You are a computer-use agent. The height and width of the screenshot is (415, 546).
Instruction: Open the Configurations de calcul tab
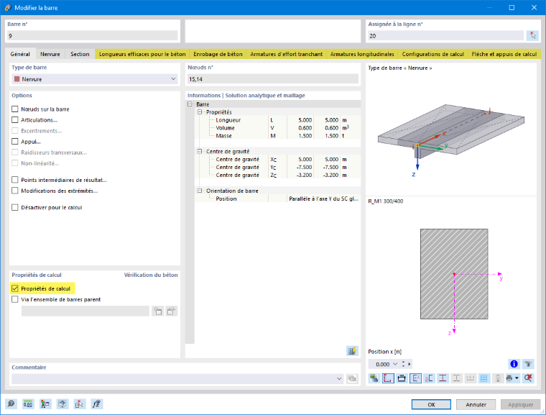click(432, 54)
